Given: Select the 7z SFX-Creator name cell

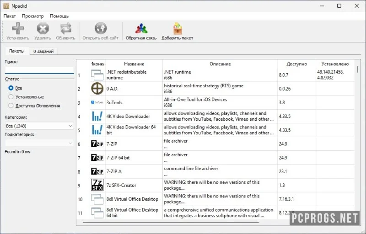Looking at the screenshot, I should [x=134, y=185].
